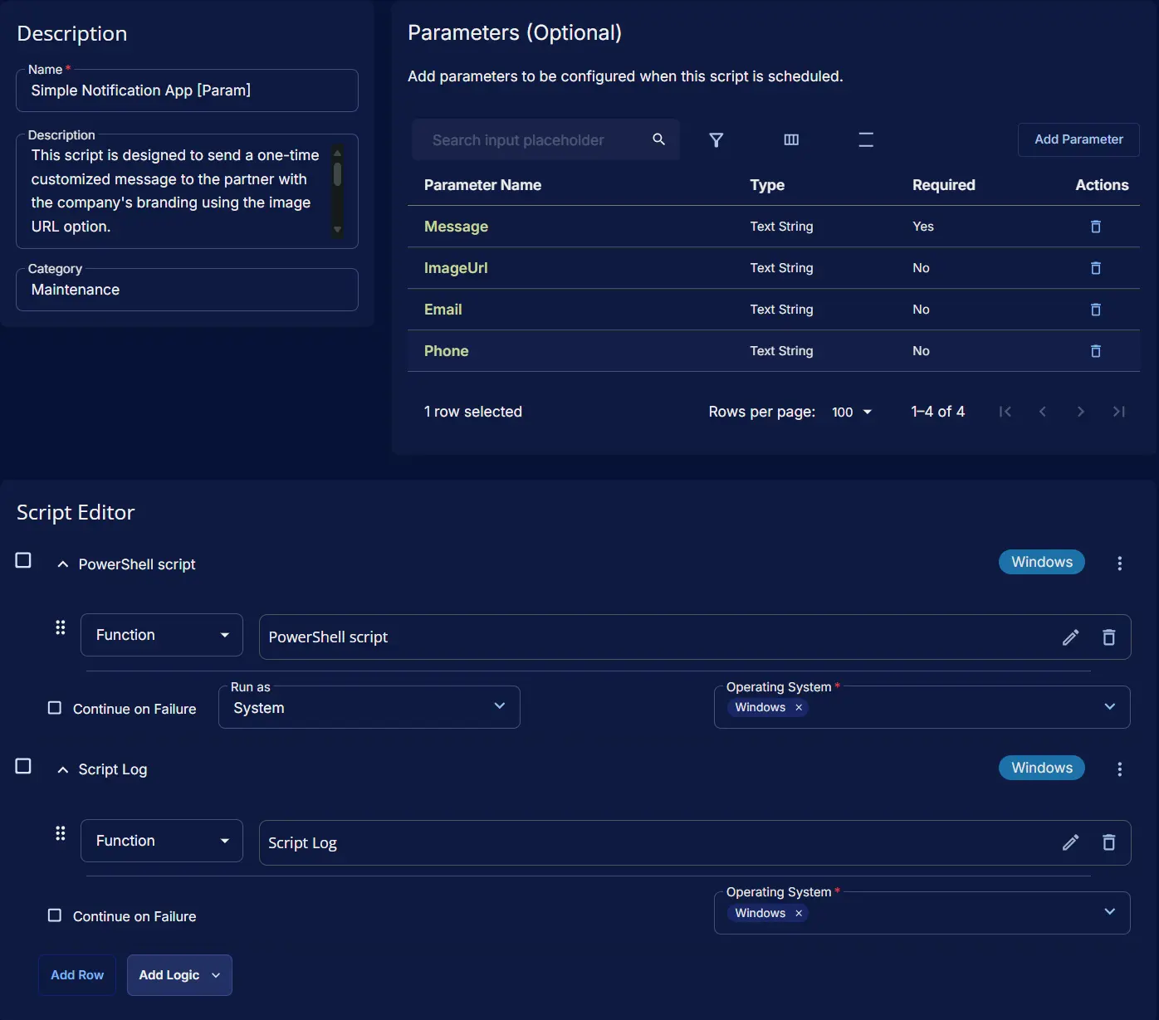Go to previous page of parameters
Image resolution: width=1159 pixels, height=1020 pixels.
1043,412
